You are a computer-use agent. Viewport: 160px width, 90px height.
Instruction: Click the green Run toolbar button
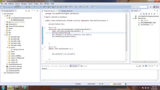[x=48, y=7]
